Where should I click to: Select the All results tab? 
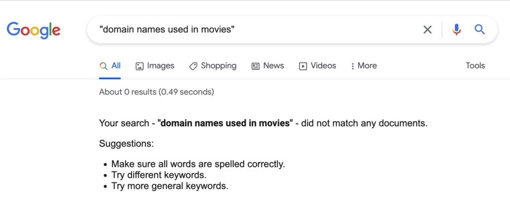[110, 66]
